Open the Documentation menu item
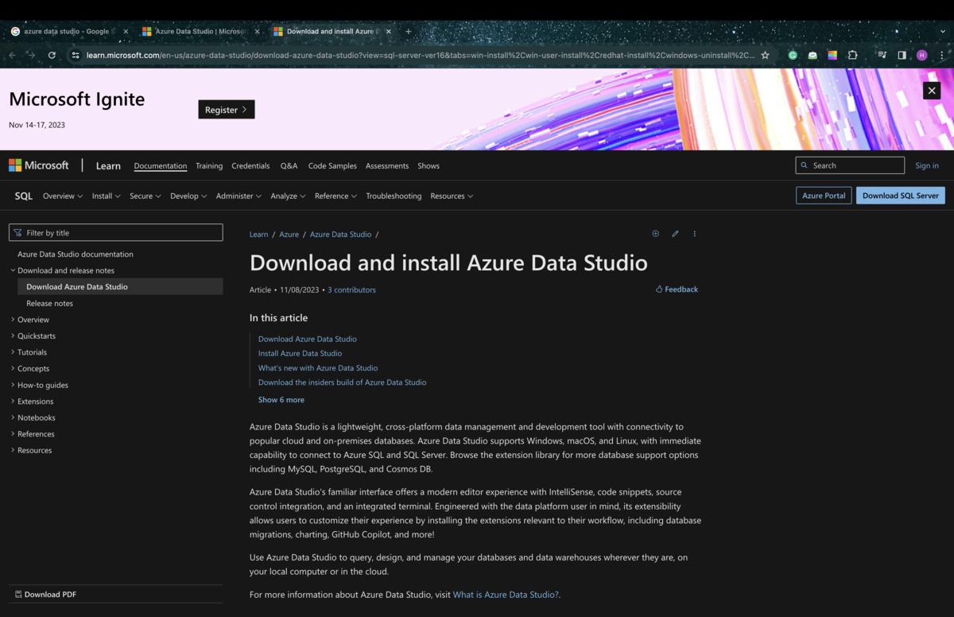This screenshot has height=617, width=954. [x=160, y=165]
